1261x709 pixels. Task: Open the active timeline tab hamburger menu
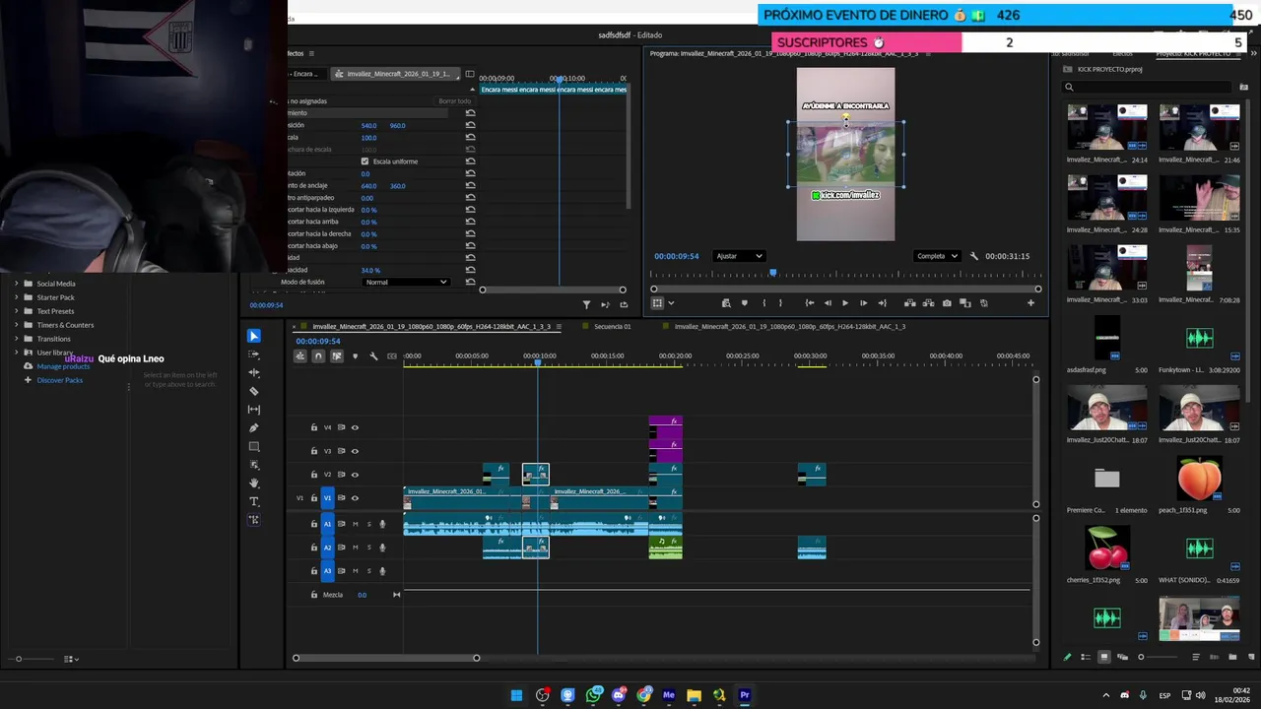560,326
